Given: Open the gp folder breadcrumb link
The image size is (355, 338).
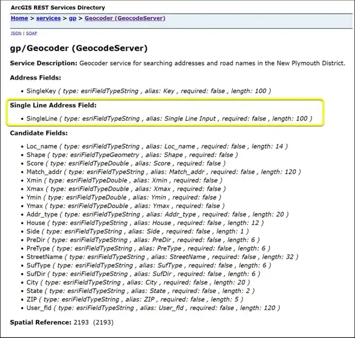Looking at the screenshot, I should pos(72,18).
